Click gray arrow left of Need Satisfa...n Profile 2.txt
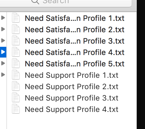145x129 pixels. pos(3,29)
